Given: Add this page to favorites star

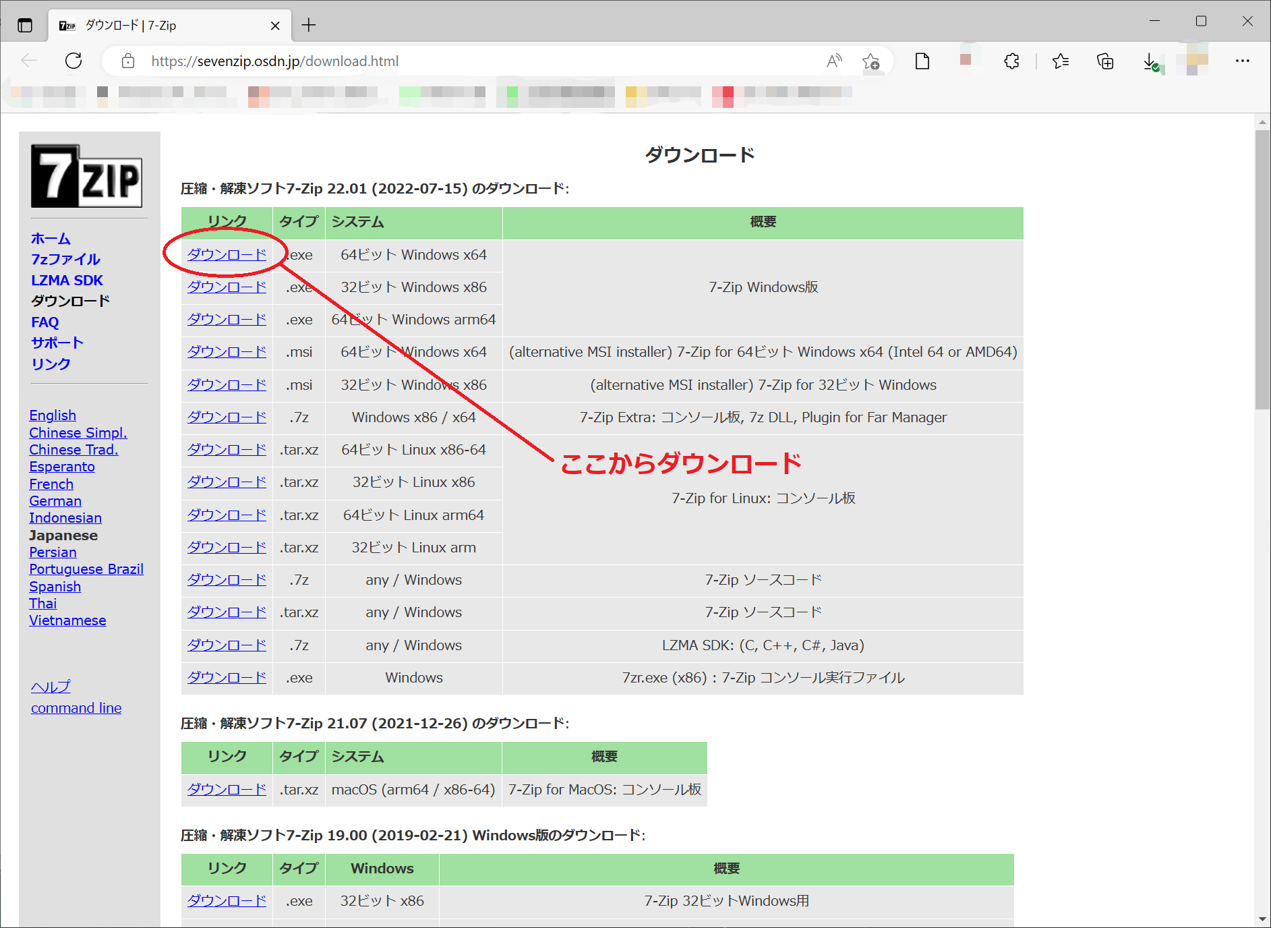Looking at the screenshot, I should click(870, 61).
